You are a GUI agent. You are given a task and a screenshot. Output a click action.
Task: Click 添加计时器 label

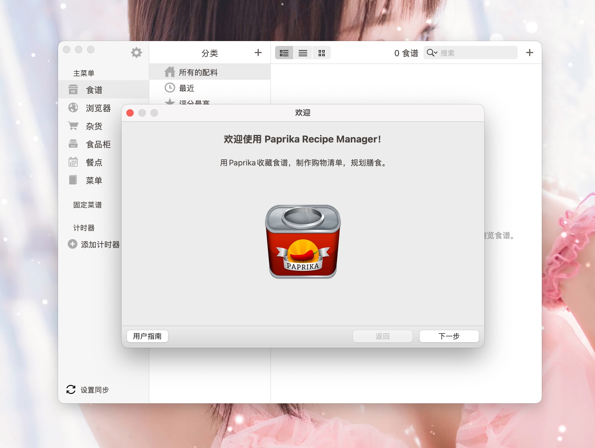pos(100,245)
